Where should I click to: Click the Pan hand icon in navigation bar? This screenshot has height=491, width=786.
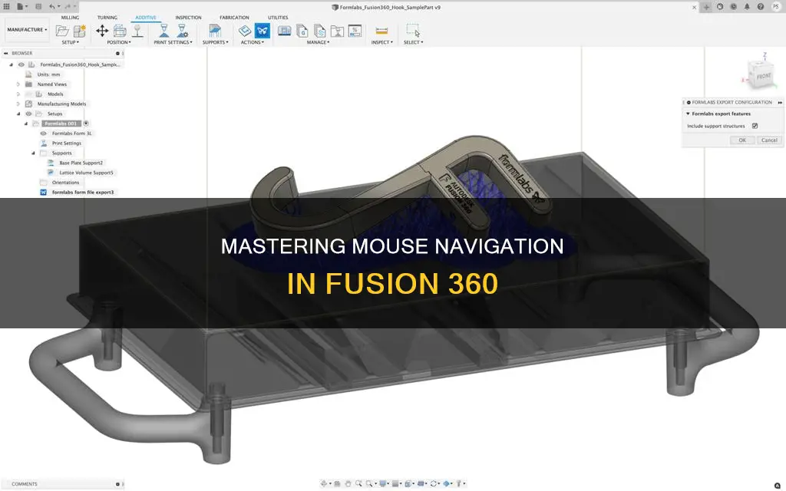tap(348, 483)
